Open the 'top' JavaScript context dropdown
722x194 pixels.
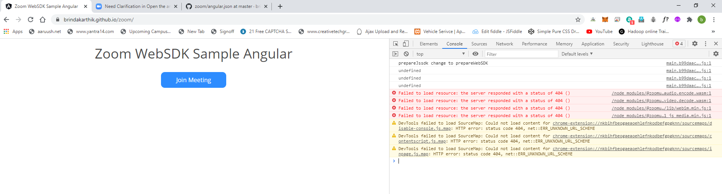440,54
